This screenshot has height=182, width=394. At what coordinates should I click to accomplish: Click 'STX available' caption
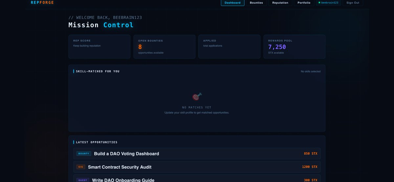click(x=276, y=53)
